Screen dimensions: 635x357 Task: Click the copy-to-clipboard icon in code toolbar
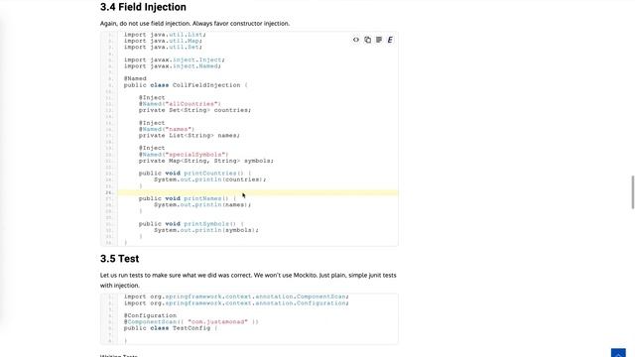pos(367,40)
